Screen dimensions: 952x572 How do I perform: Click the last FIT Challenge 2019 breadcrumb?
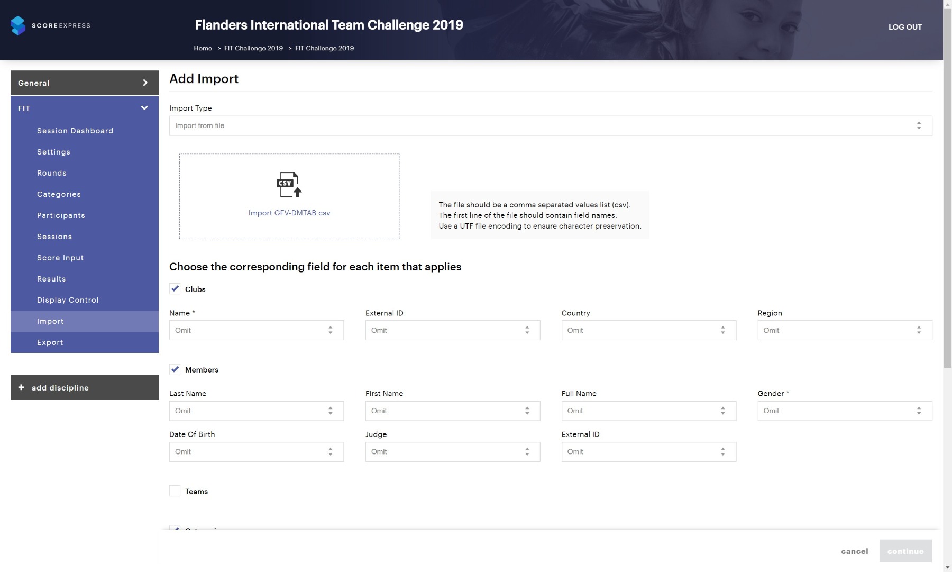324,48
